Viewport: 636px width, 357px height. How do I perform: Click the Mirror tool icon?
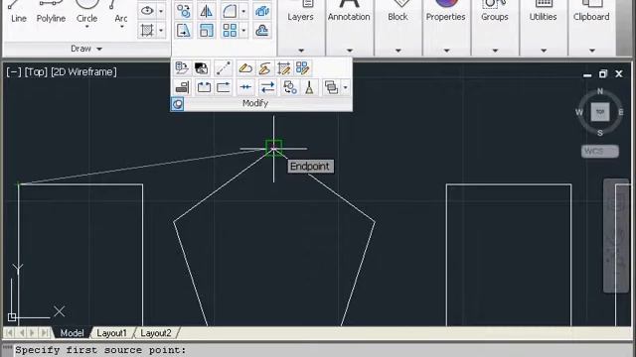pos(207,11)
